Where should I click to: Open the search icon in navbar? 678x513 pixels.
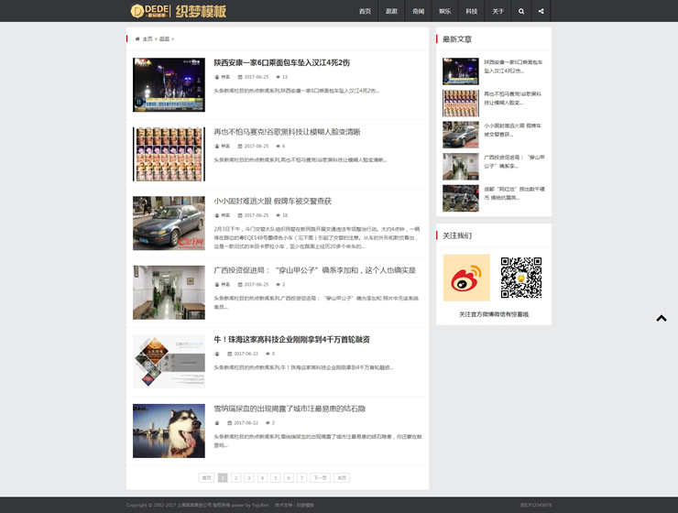521,11
